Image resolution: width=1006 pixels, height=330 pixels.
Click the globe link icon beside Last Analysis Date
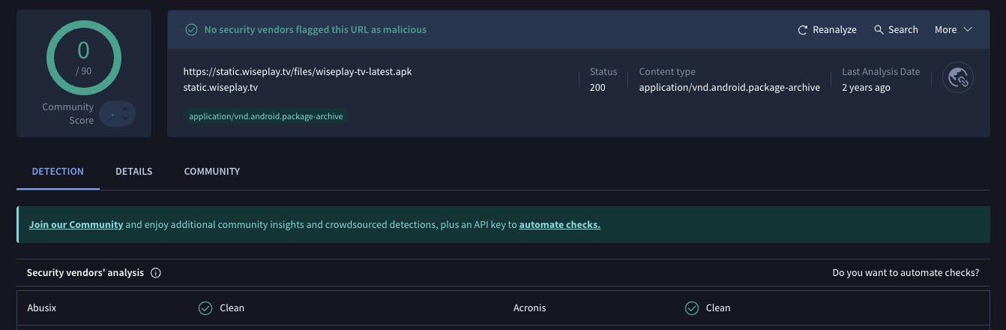pos(957,78)
